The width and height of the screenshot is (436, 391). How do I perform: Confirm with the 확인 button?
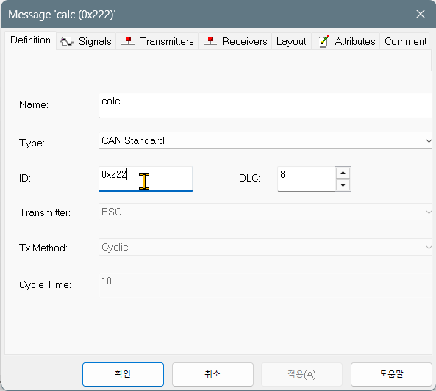point(123,374)
